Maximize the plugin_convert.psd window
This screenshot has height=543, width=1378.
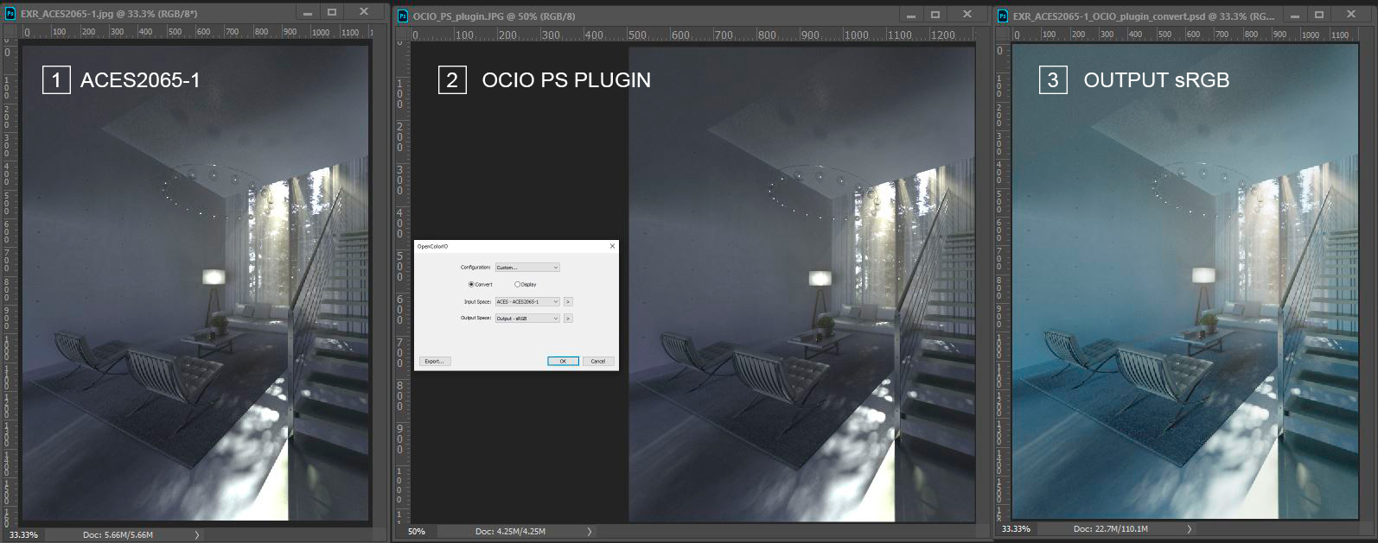click(x=1320, y=15)
